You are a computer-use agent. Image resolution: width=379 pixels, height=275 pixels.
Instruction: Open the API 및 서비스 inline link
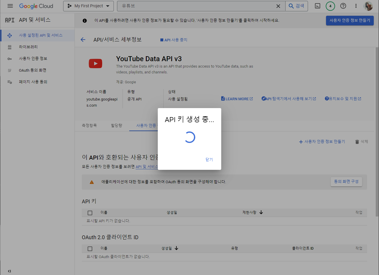(x=147, y=167)
